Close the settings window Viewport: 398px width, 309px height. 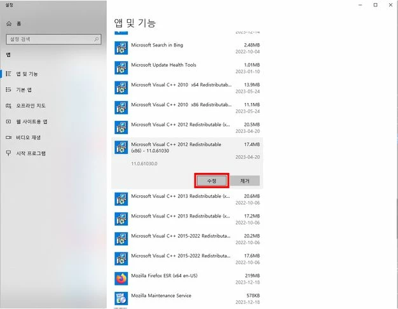coord(390,5)
